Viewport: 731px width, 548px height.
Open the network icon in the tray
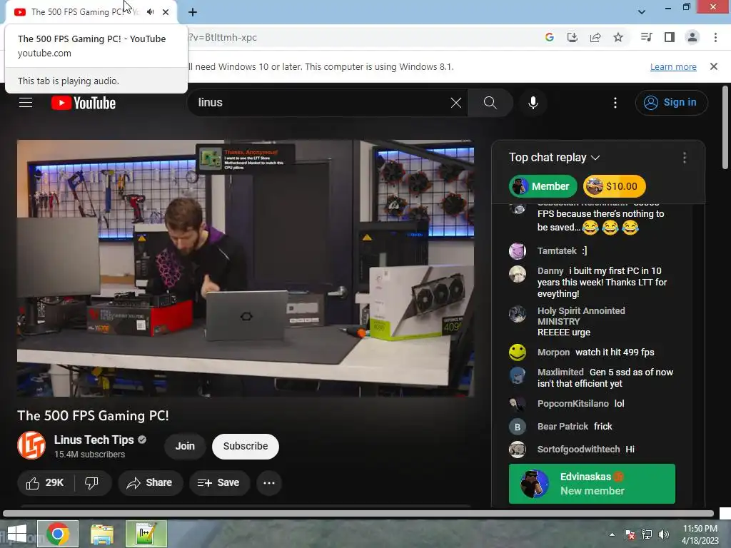click(647, 534)
